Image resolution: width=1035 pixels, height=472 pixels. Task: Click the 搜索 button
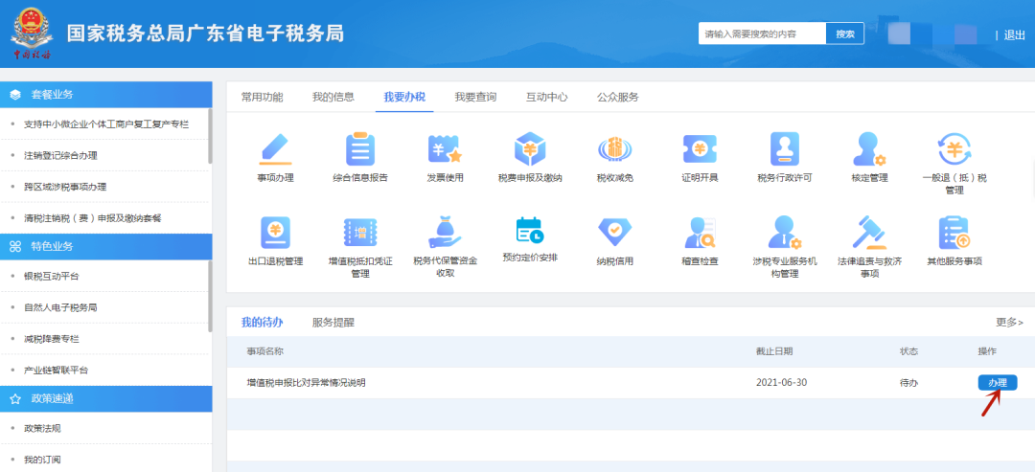845,34
